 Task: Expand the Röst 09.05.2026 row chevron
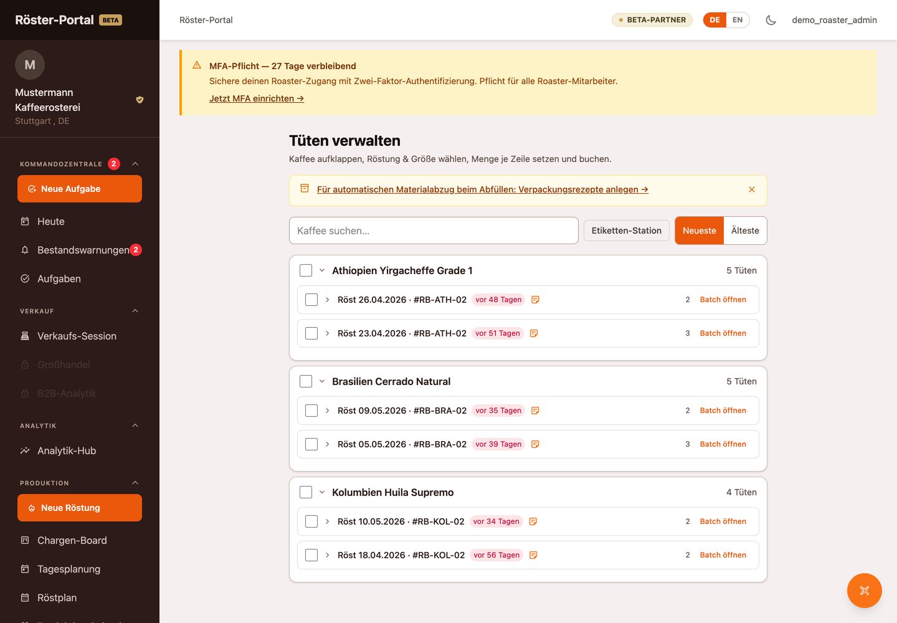coord(328,411)
